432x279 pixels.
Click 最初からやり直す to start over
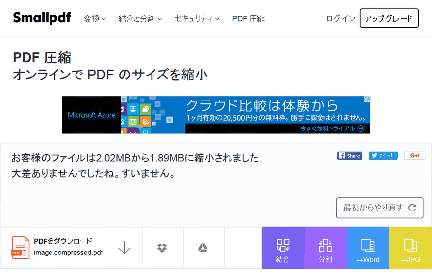[380, 208]
